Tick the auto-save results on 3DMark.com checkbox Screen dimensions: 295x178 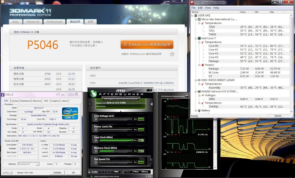click(x=172, y=54)
